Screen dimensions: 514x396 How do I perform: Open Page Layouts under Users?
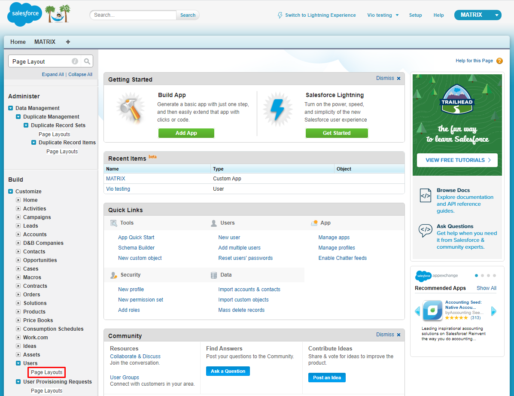(46, 372)
